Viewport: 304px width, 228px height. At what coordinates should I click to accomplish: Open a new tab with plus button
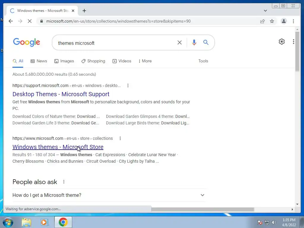[x=84, y=11]
